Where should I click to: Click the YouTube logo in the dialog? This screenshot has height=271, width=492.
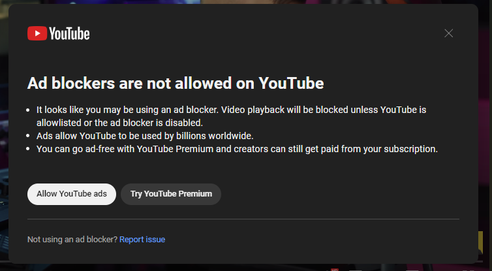point(59,33)
